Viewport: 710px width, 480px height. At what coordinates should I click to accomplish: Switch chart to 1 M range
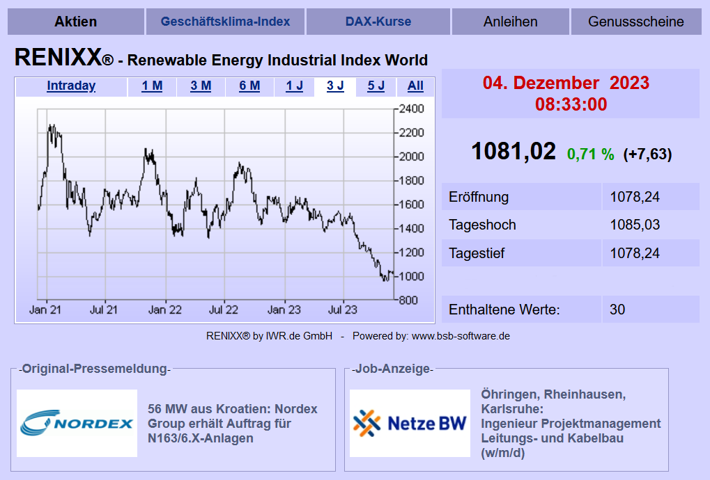pyautogui.click(x=152, y=86)
